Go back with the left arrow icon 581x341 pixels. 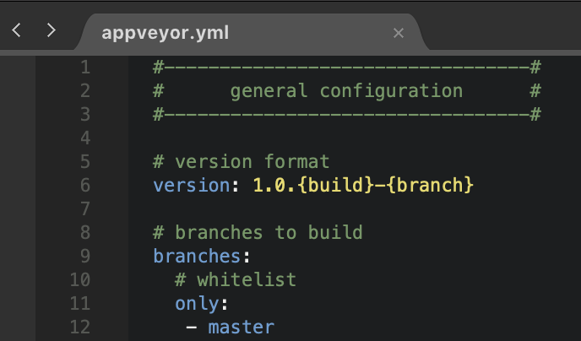[x=16, y=30]
